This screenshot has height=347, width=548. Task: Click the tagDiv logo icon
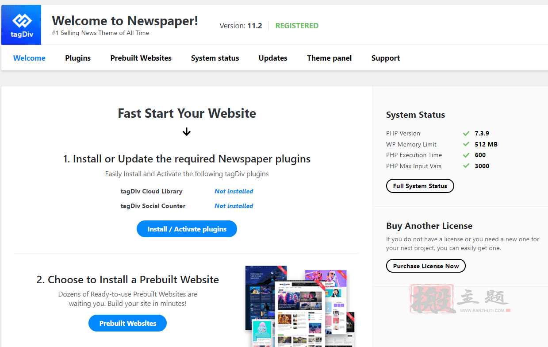21,25
